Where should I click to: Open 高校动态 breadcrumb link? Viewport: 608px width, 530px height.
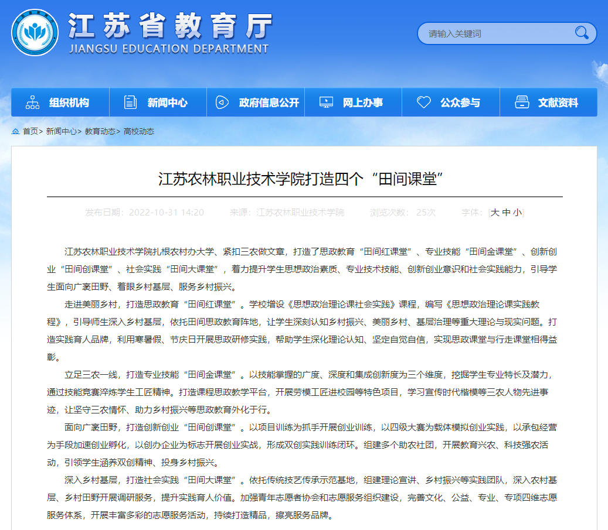[x=139, y=132]
